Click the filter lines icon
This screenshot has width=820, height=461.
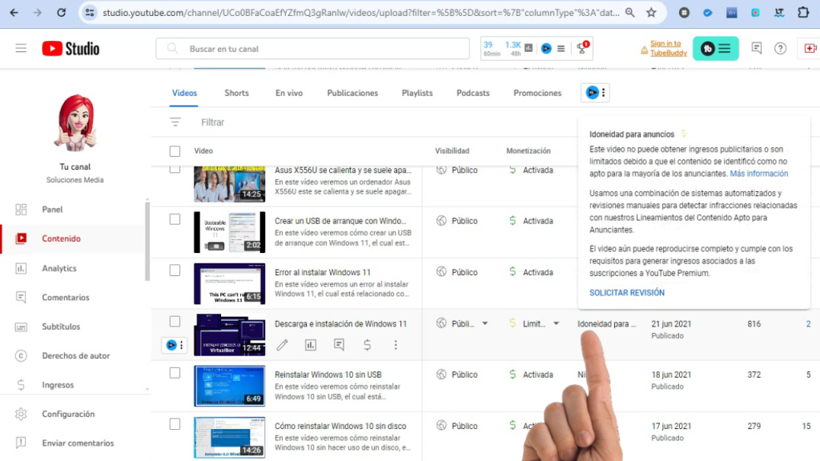175,122
